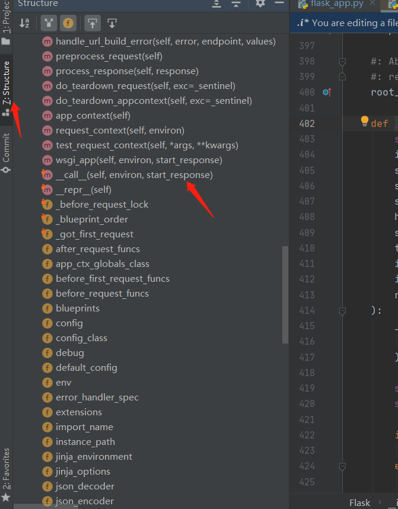
Task: Sort structure items alphabetically
Action: tap(24, 23)
